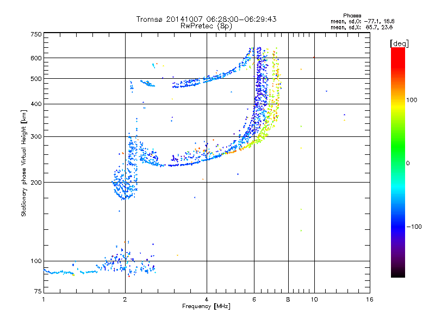The height and width of the screenshot is (326, 435).
Task: Click the x-axis tick label "6"
Action: 254,299
